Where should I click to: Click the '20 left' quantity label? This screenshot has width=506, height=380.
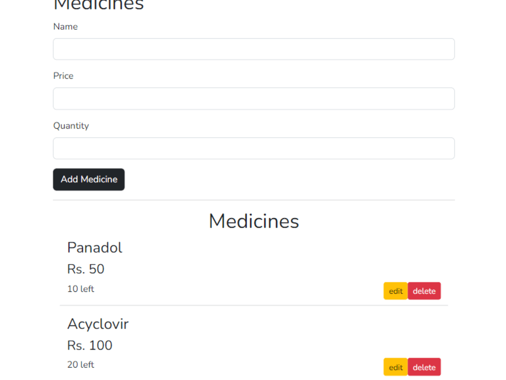[80, 364]
